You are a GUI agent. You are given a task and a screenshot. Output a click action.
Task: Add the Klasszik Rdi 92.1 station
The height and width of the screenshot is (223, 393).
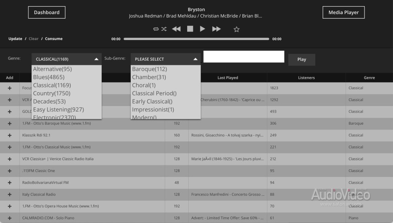pyautogui.click(x=10, y=135)
